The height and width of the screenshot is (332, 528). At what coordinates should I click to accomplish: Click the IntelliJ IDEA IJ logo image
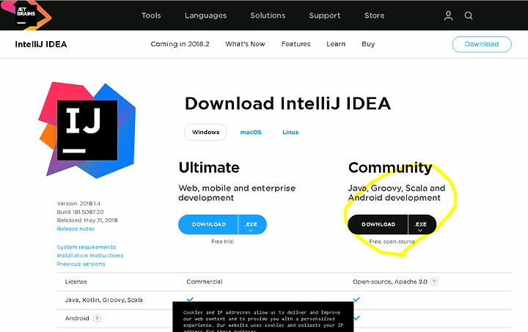pyautogui.click(x=87, y=130)
